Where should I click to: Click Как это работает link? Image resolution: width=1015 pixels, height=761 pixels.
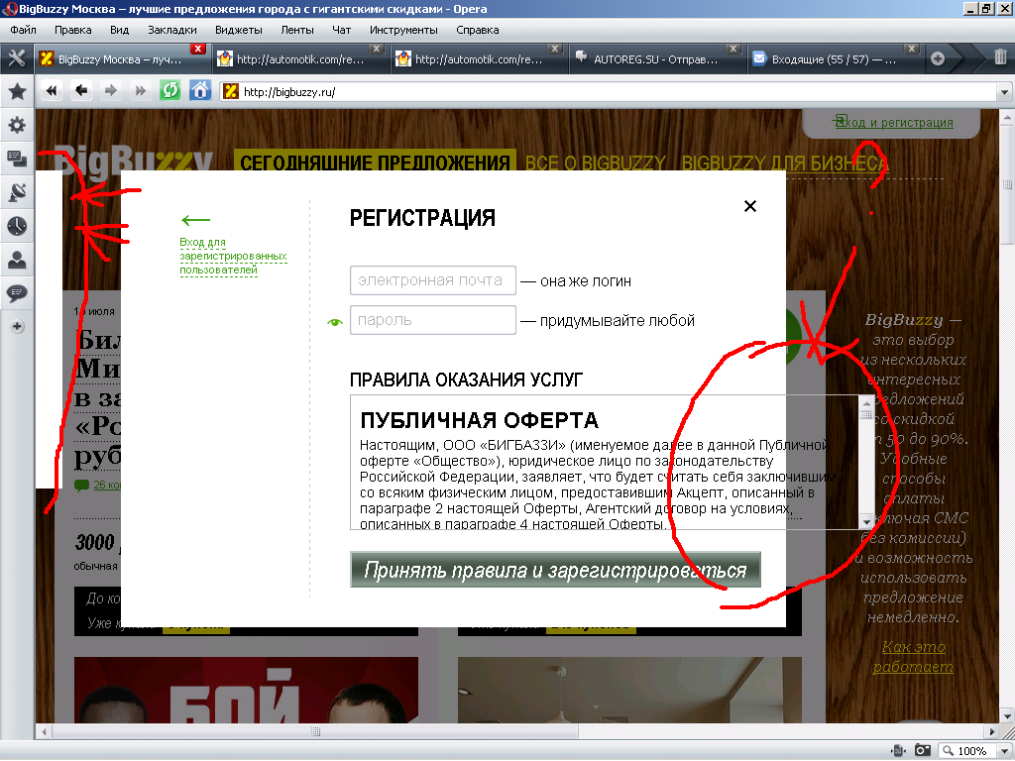coord(913,656)
